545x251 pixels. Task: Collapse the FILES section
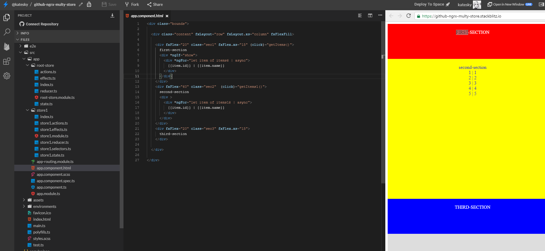(18, 40)
